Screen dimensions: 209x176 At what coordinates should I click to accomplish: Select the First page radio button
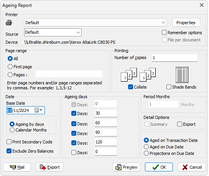pyautogui.click(x=10, y=67)
